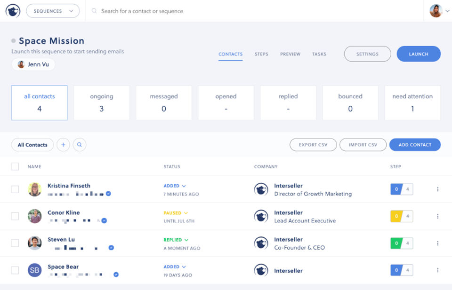Select the all contacts stat card
The image size is (452, 290).
[39, 103]
